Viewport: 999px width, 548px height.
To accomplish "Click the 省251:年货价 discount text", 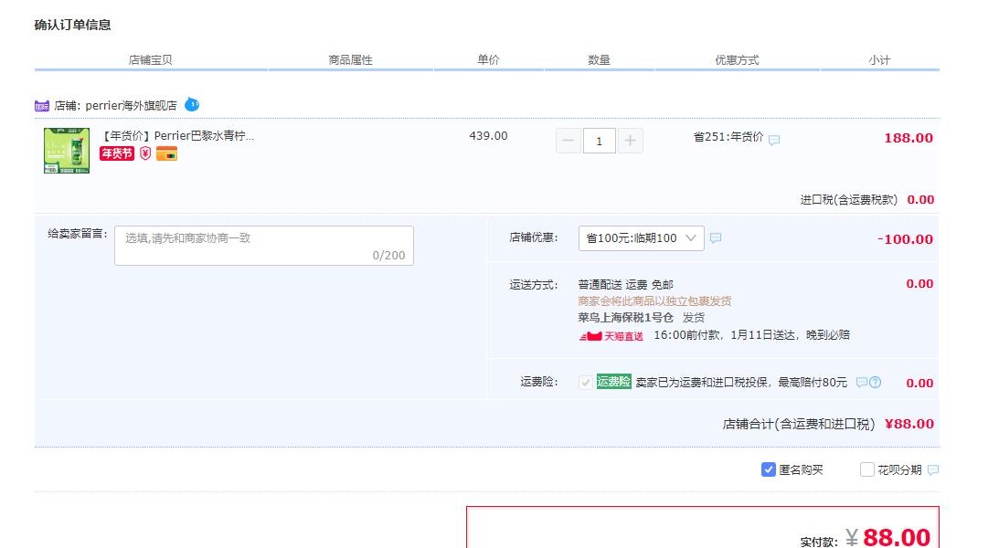I will 728,137.
